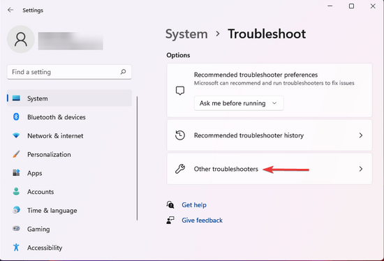
Task: Click the Troubleshoot page heading
Action: click(x=267, y=33)
